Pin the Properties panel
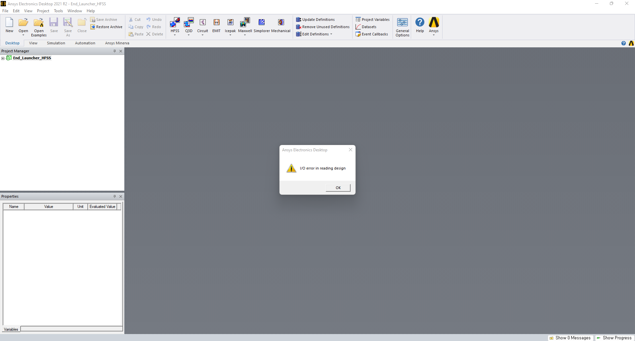The height and width of the screenshot is (341, 635). tap(115, 196)
